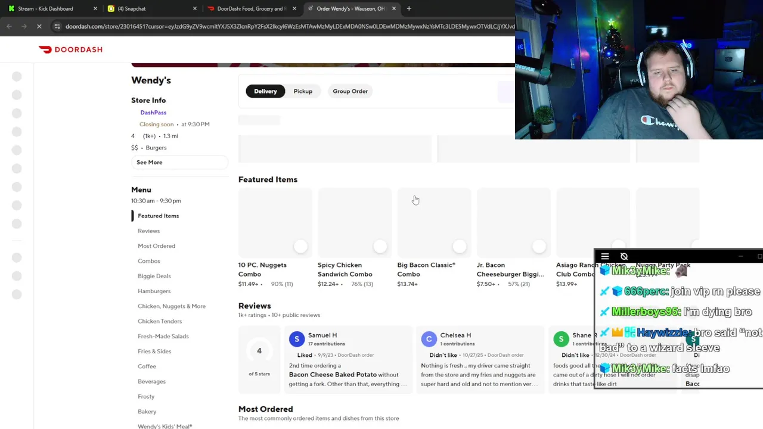Open site information icon in address bar

(x=57, y=26)
